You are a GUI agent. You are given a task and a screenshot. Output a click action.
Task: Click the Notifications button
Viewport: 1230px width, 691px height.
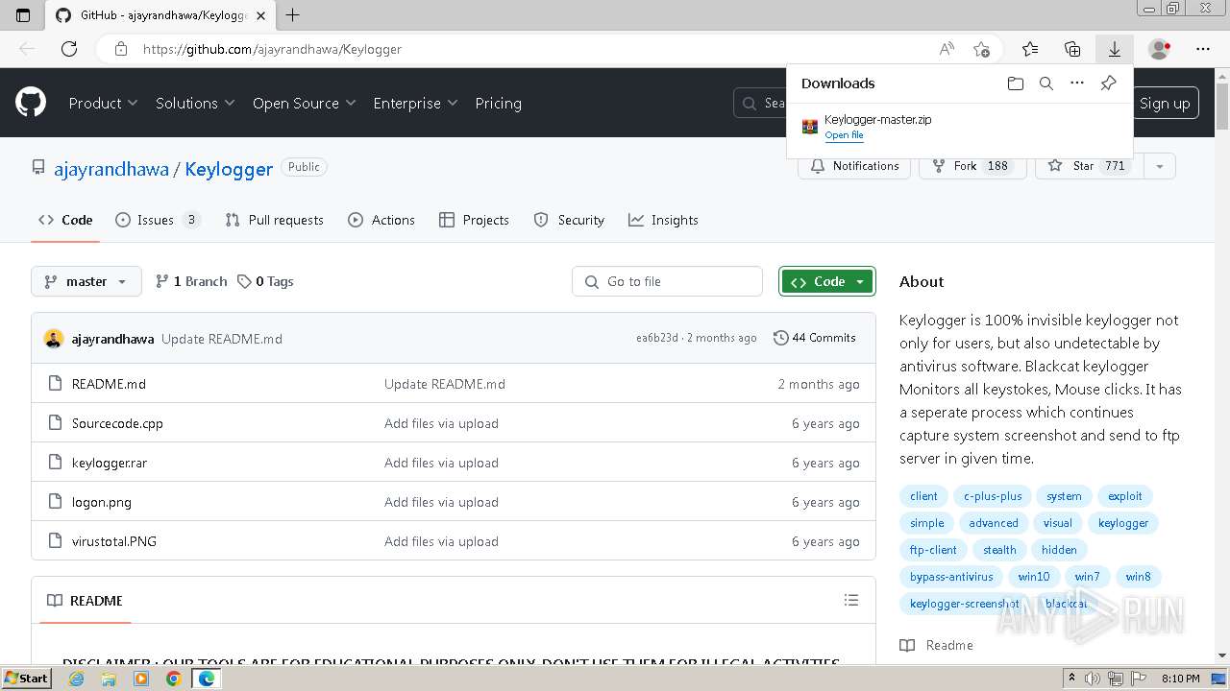pos(854,166)
